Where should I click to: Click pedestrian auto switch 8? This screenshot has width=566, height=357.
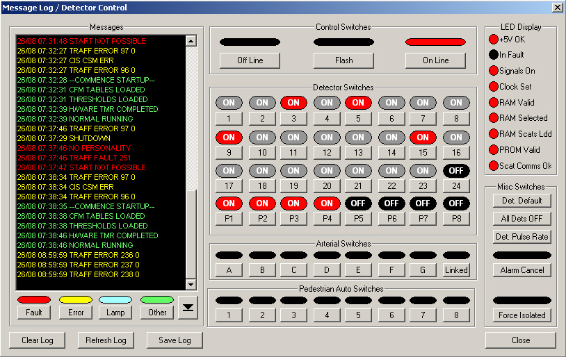(x=456, y=315)
